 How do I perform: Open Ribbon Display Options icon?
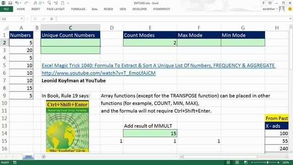click(x=270, y=3)
